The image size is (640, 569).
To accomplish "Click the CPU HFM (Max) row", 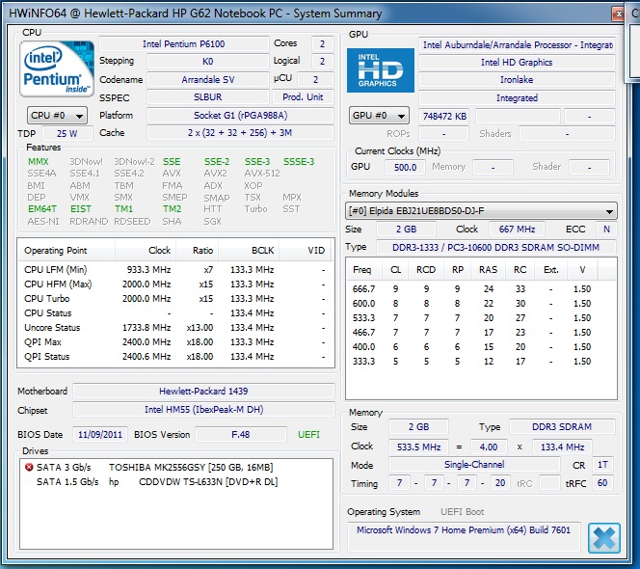I will (175, 284).
